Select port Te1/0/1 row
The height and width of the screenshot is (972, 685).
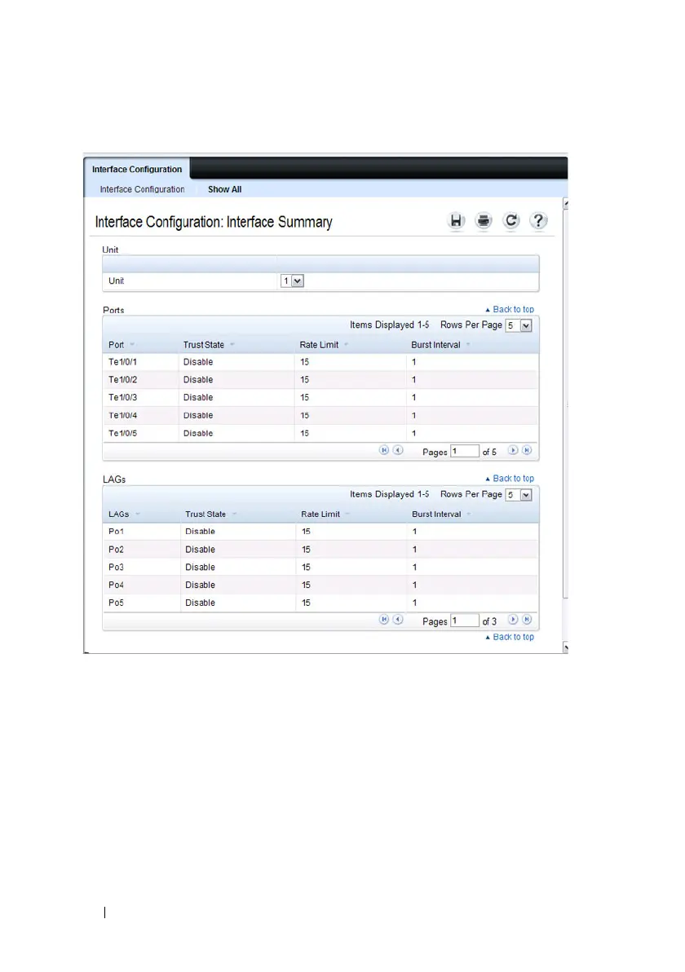tap(320, 362)
